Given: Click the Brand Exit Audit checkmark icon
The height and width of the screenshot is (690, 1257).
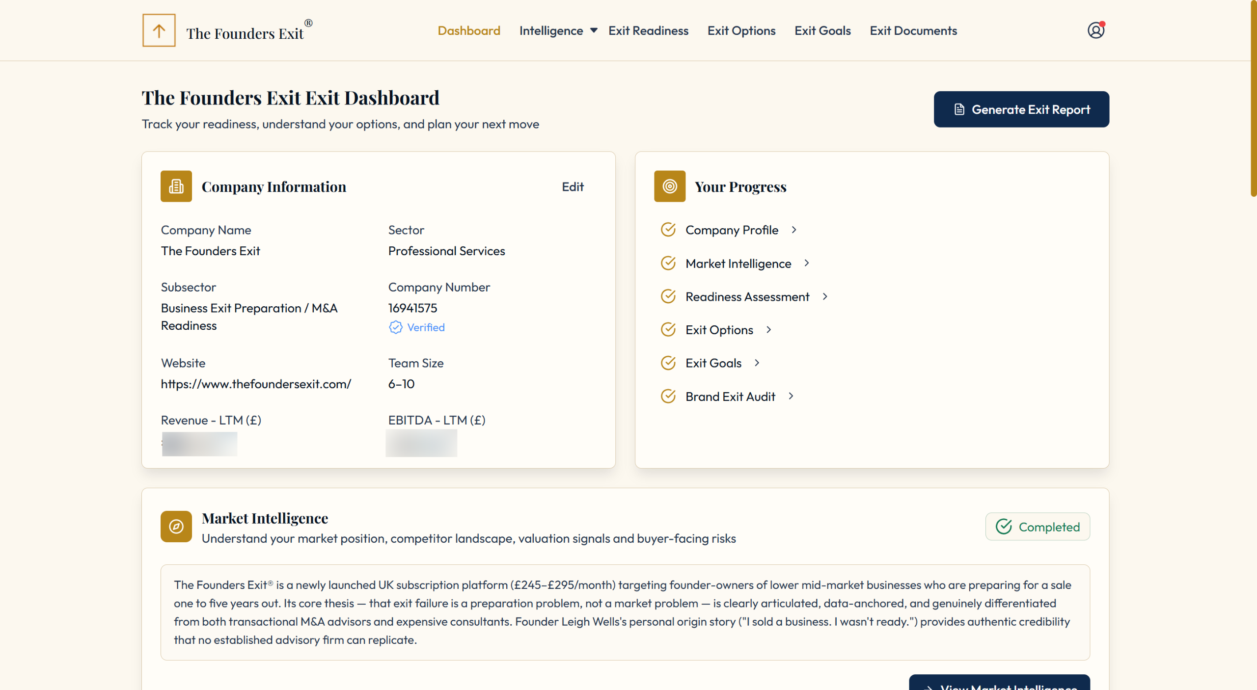Looking at the screenshot, I should 668,396.
